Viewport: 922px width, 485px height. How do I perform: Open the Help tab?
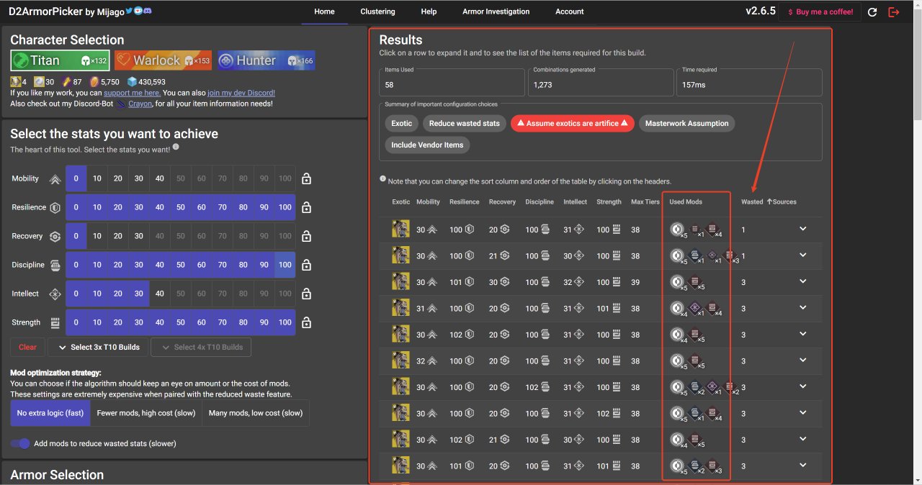click(429, 12)
